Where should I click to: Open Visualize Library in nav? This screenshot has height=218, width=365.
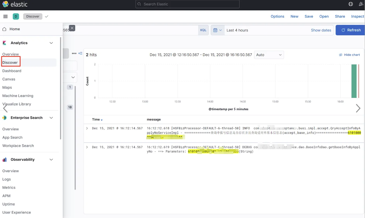pyautogui.click(x=17, y=104)
